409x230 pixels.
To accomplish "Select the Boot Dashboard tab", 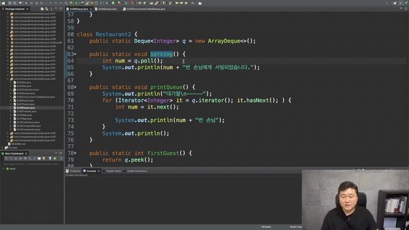I will (x=14, y=153).
